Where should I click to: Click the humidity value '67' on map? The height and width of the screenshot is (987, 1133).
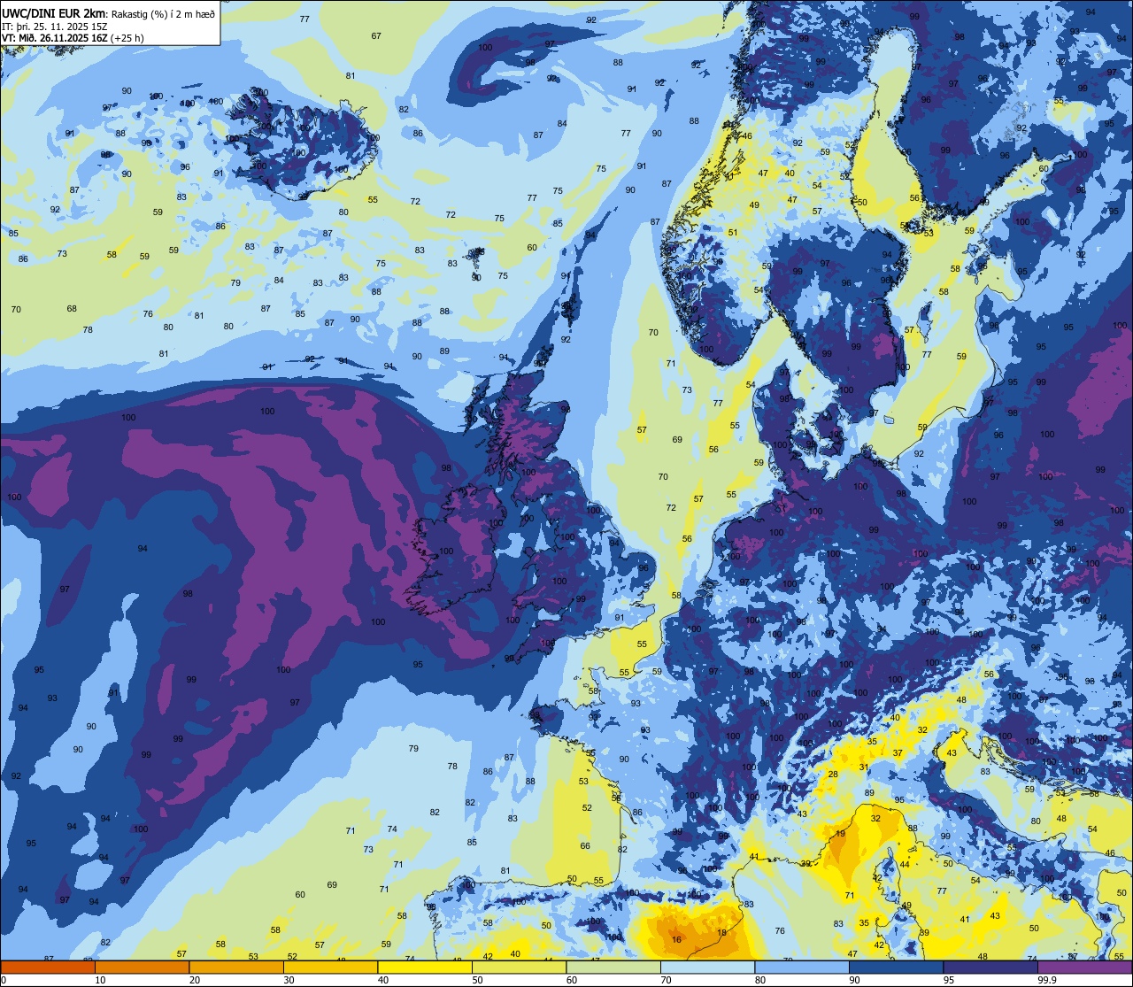coord(376,35)
